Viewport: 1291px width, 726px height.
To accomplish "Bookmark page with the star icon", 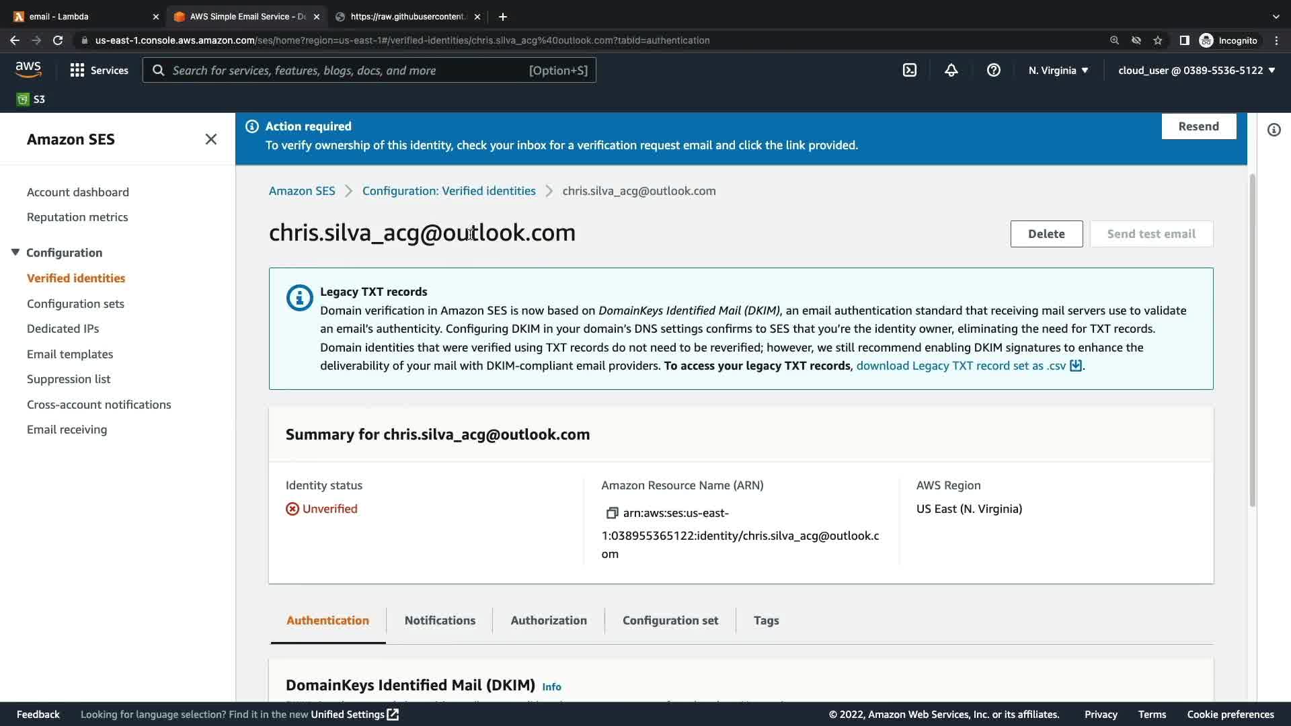I will (1157, 40).
